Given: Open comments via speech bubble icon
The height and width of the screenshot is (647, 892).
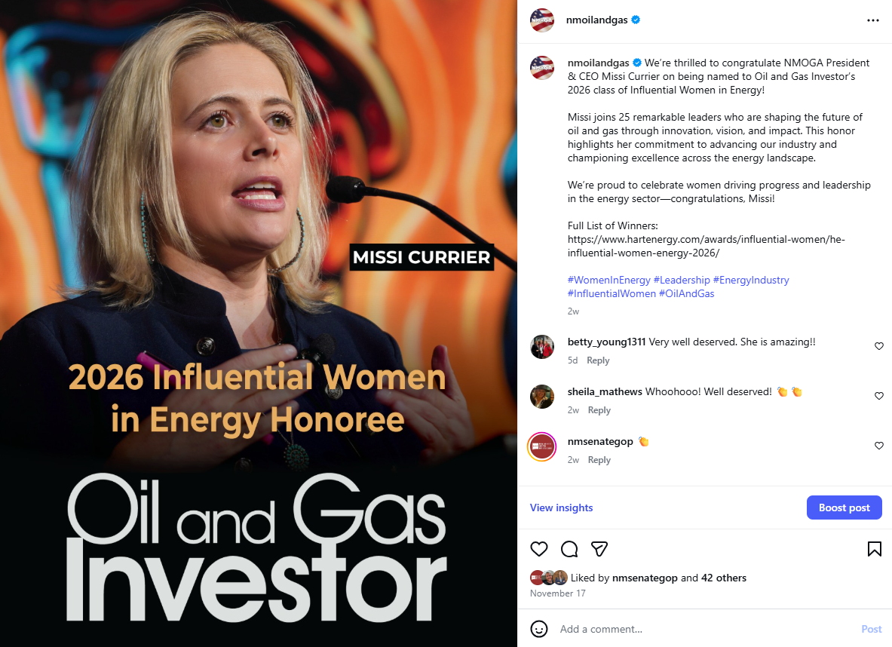Looking at the screenshot, I should pyautogui.click(x=569, y=548).
